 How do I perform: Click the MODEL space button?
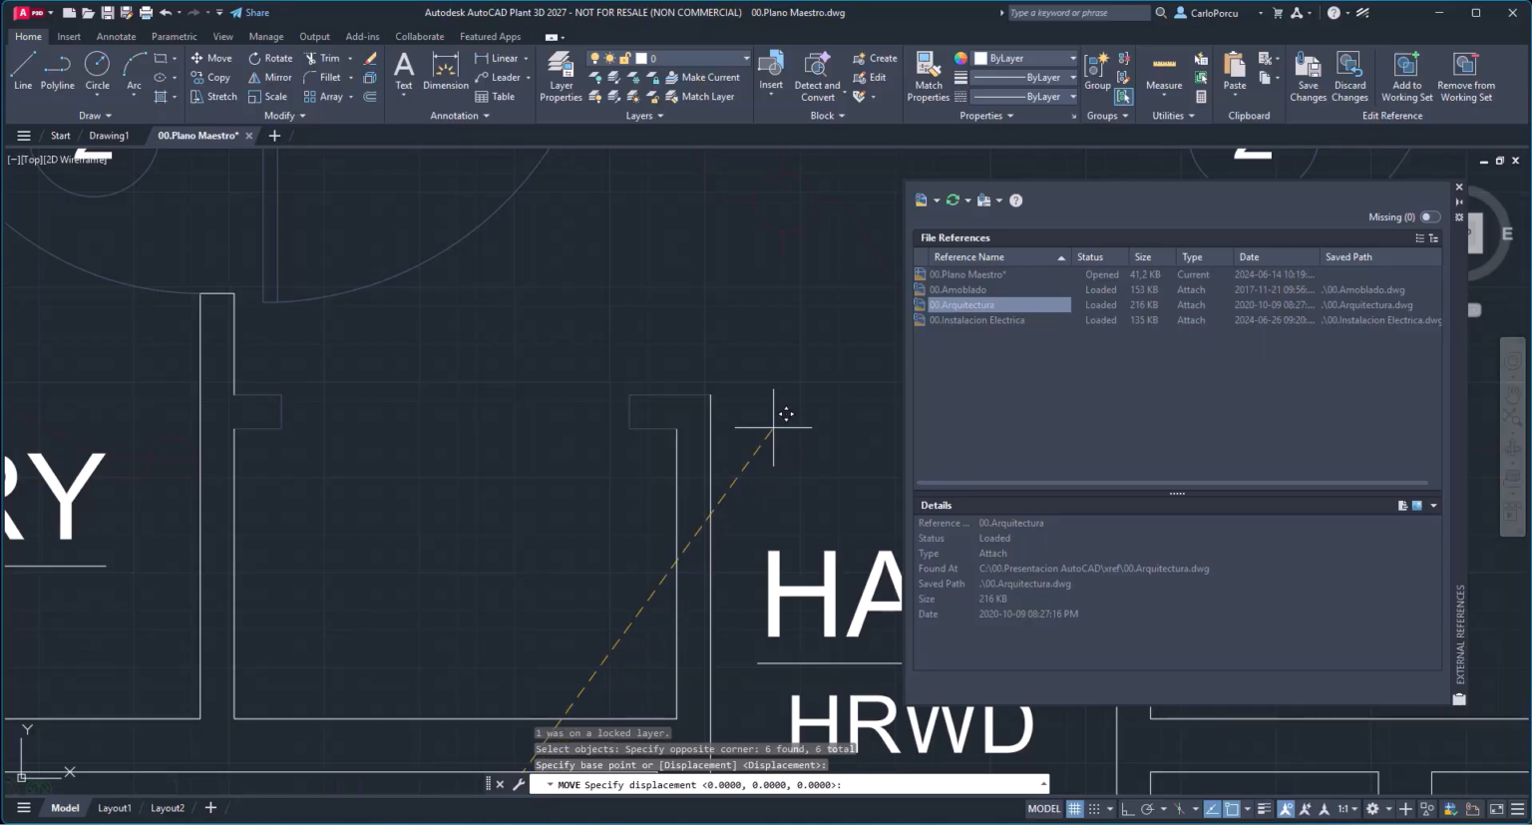point(1044,809)
